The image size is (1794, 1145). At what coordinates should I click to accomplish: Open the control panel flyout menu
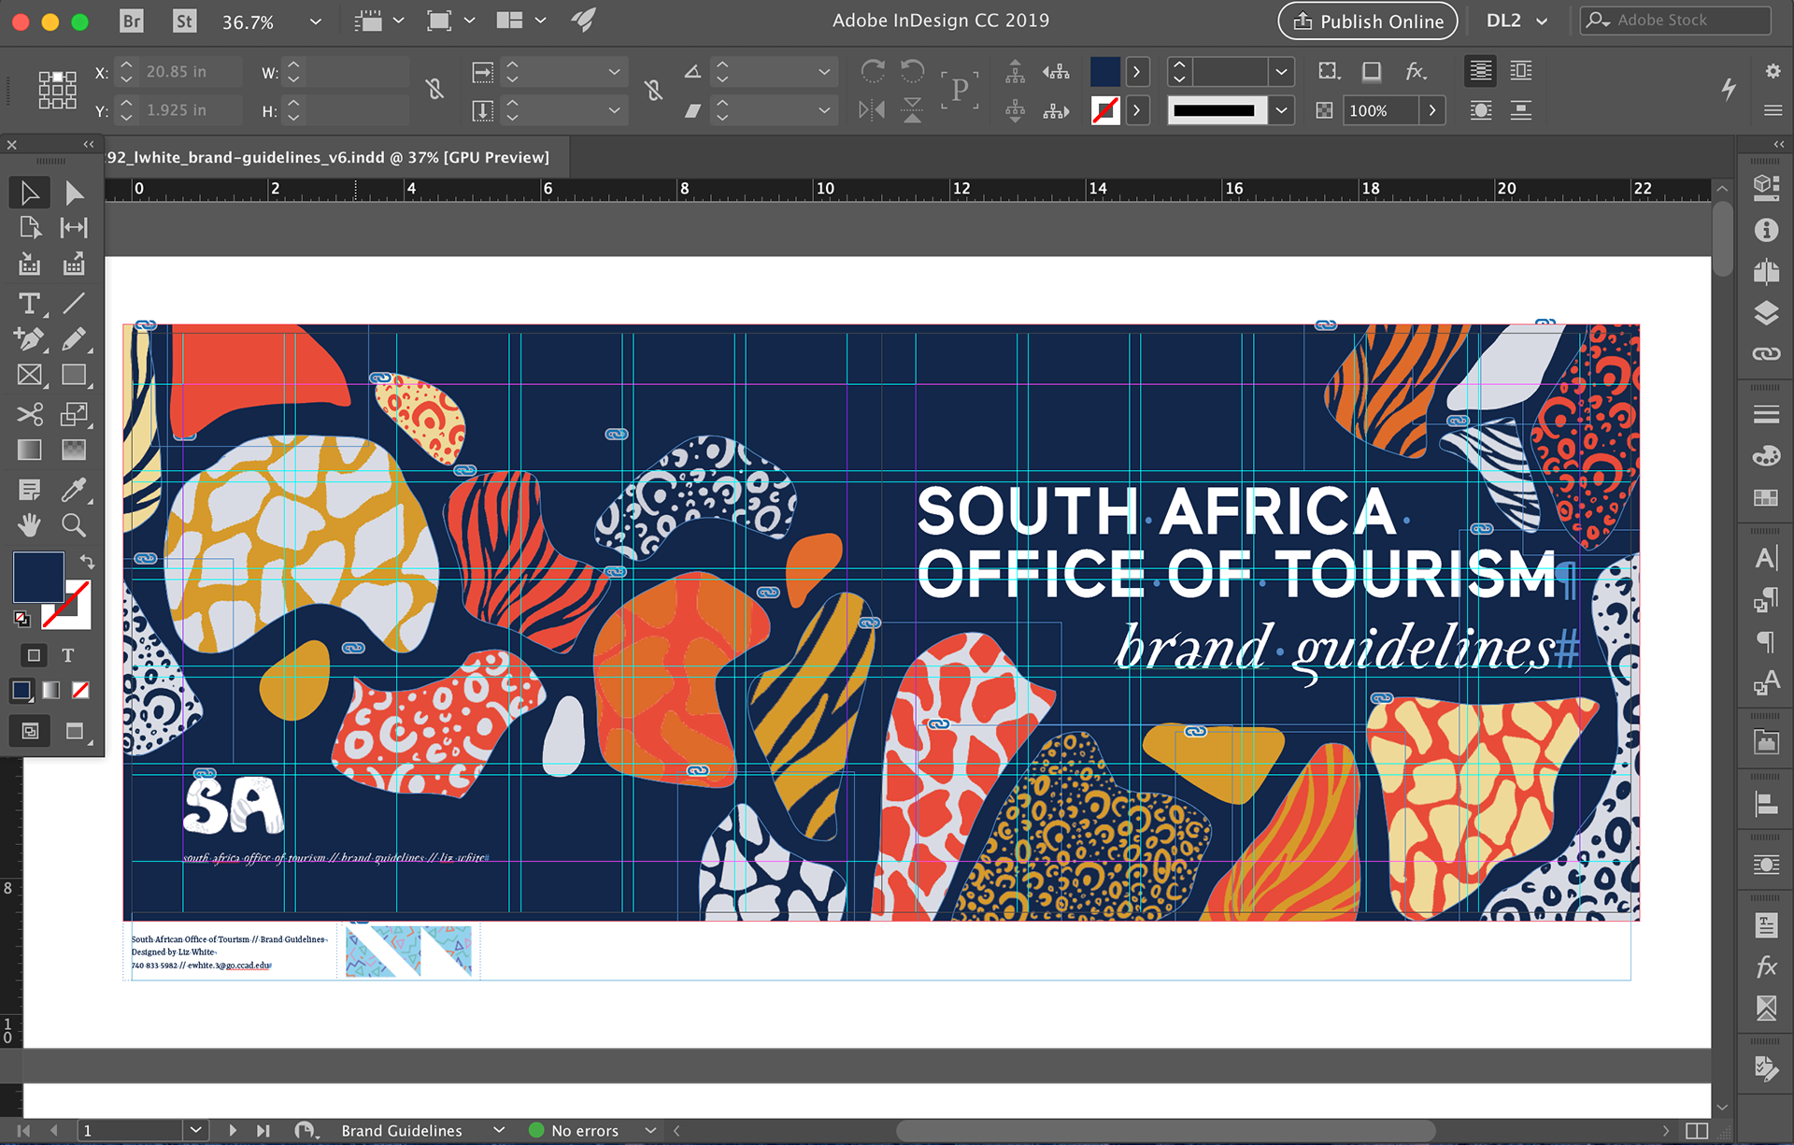tap(1773, 110)
